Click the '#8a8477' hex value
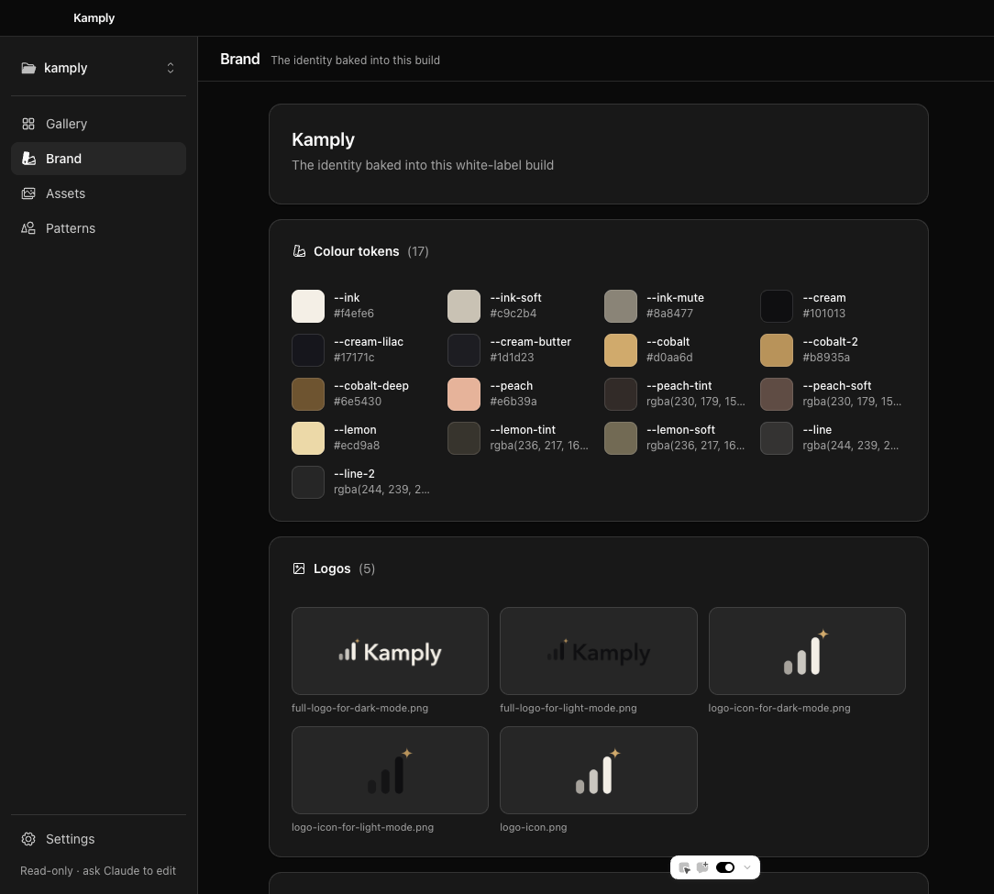994x894 pixels. 669,314
